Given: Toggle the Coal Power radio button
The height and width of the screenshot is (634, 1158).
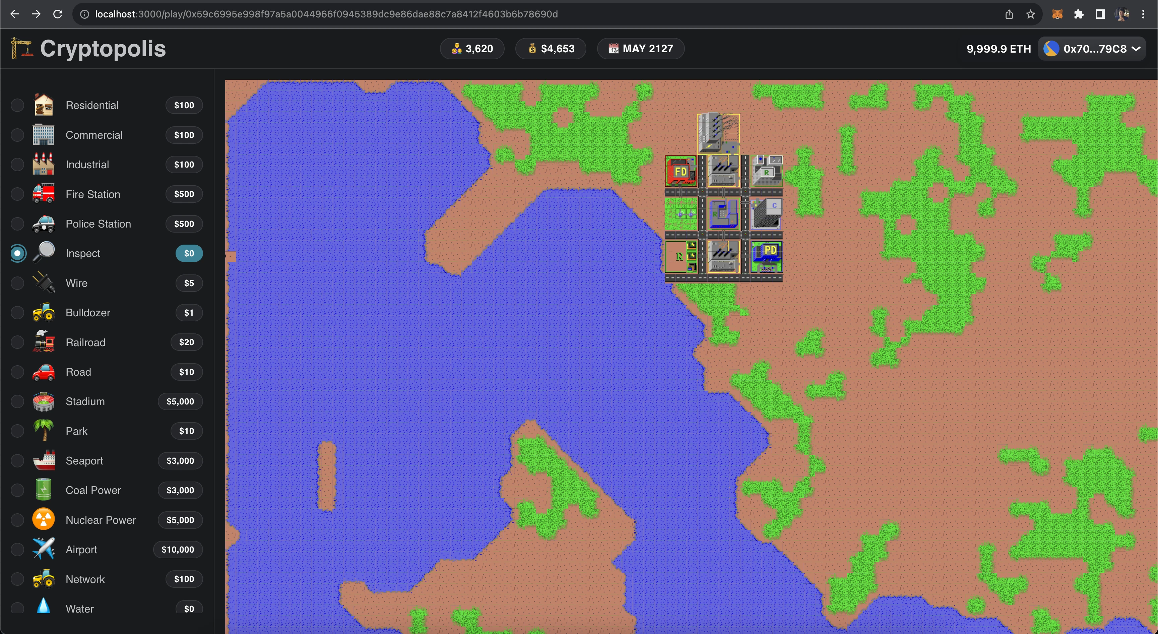Looking at the screenshot, I should pyautogui.click(x=17, y=490).
